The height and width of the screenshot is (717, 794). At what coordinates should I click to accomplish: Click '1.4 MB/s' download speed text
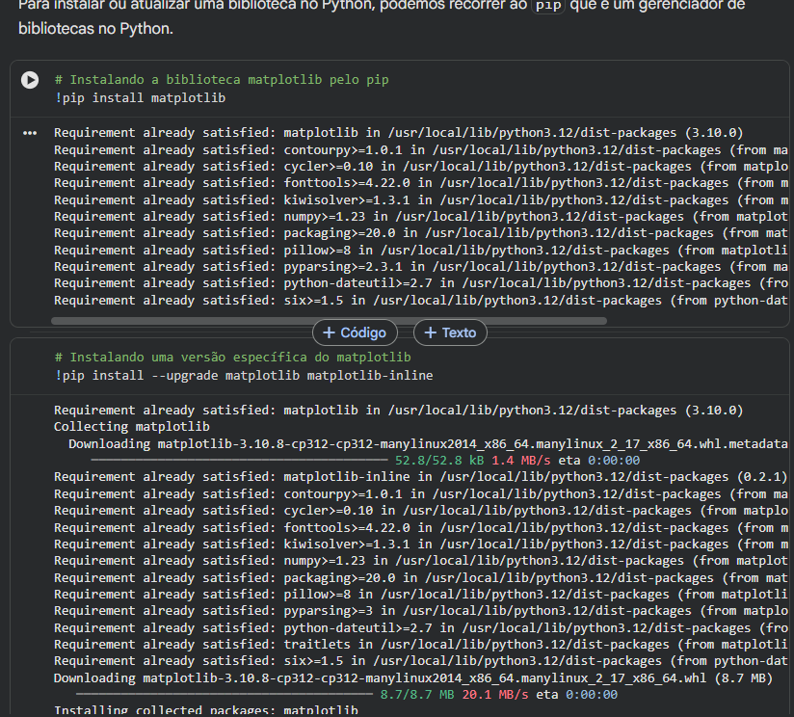pos(521,461)
